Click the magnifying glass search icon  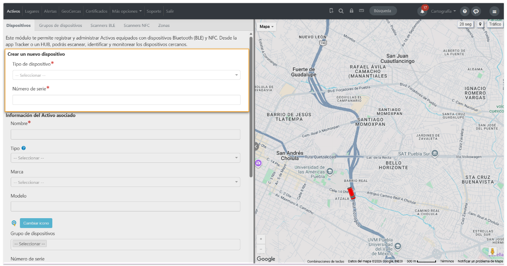(341, 11)
